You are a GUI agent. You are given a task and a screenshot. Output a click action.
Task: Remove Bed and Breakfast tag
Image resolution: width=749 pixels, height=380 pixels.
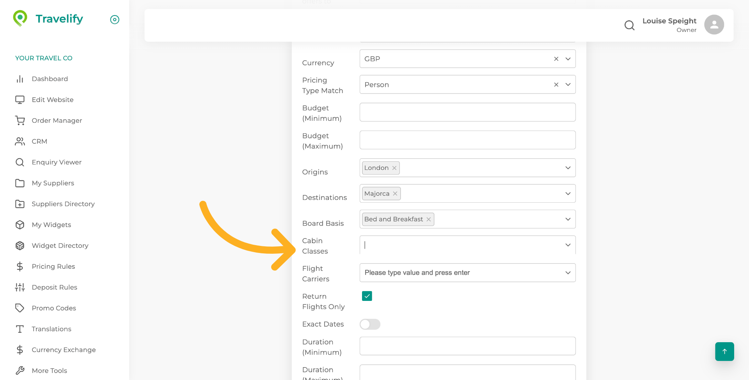click(429, 219)
